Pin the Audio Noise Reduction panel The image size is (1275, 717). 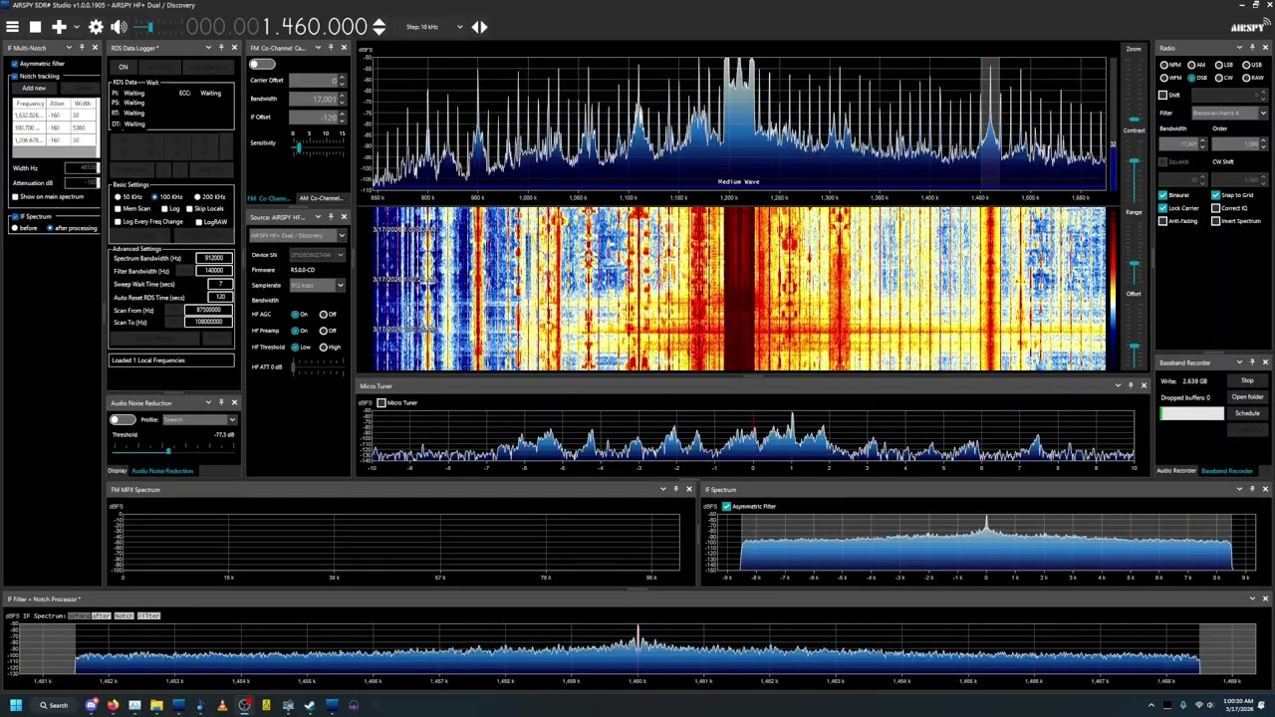pyautogui.click(x=221, y=402)
